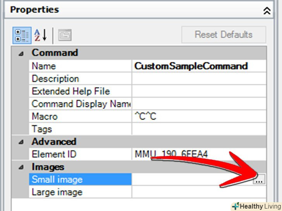Click the Large image value field
Viewport: 282px width, 211px height.
point(199,192)
